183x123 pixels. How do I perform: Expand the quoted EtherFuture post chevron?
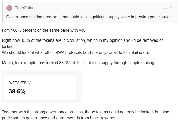(166, 8)
